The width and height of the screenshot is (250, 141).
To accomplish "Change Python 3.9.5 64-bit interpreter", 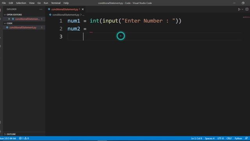I will click(8, 138).
